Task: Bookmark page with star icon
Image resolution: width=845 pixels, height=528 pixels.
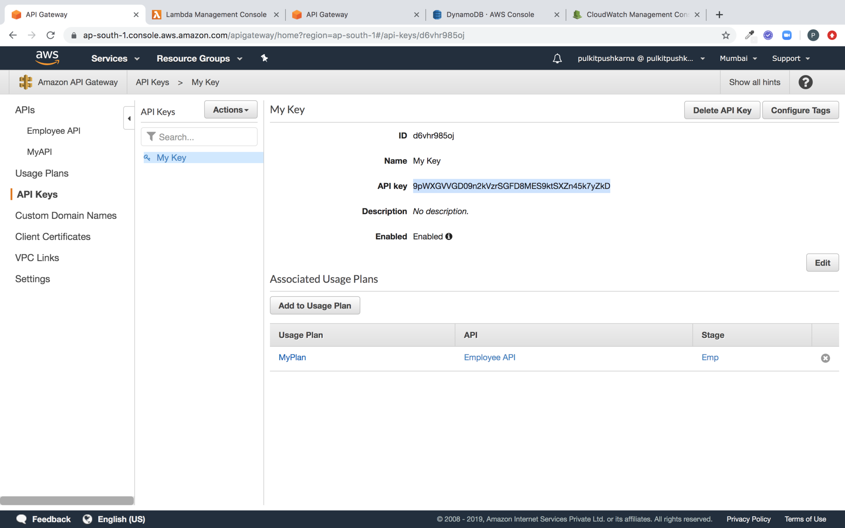Action: pos(726,35)
